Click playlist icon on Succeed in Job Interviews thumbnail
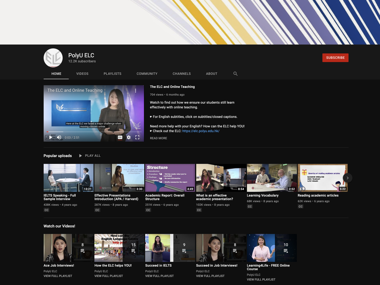This screenshot has width=380, height=285. click(x=235, y=251)
